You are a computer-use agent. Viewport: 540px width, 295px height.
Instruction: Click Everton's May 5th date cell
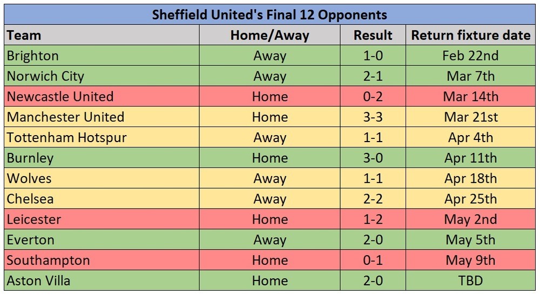click(470, 239)
